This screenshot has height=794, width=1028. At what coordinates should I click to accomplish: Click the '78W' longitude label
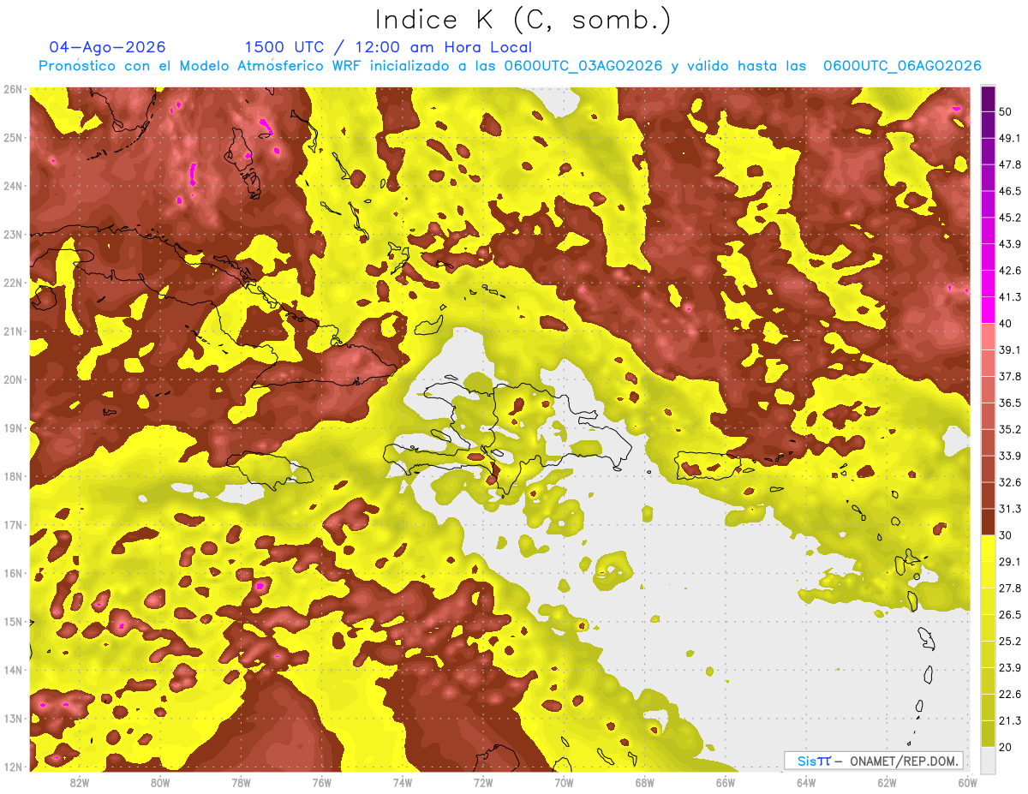point(241,783)
